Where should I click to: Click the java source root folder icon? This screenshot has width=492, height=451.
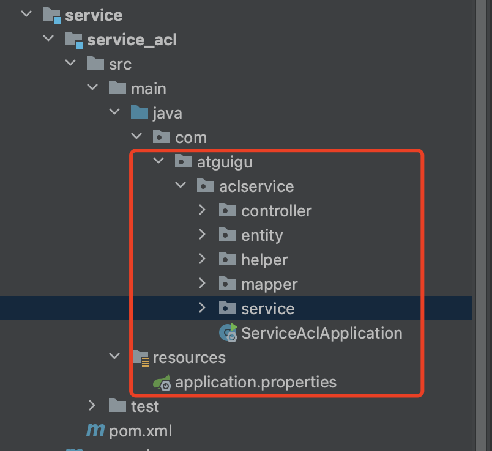[140, 113]
